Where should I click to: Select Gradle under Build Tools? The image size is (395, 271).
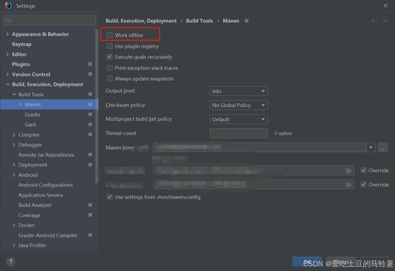[x=32, y=115]
